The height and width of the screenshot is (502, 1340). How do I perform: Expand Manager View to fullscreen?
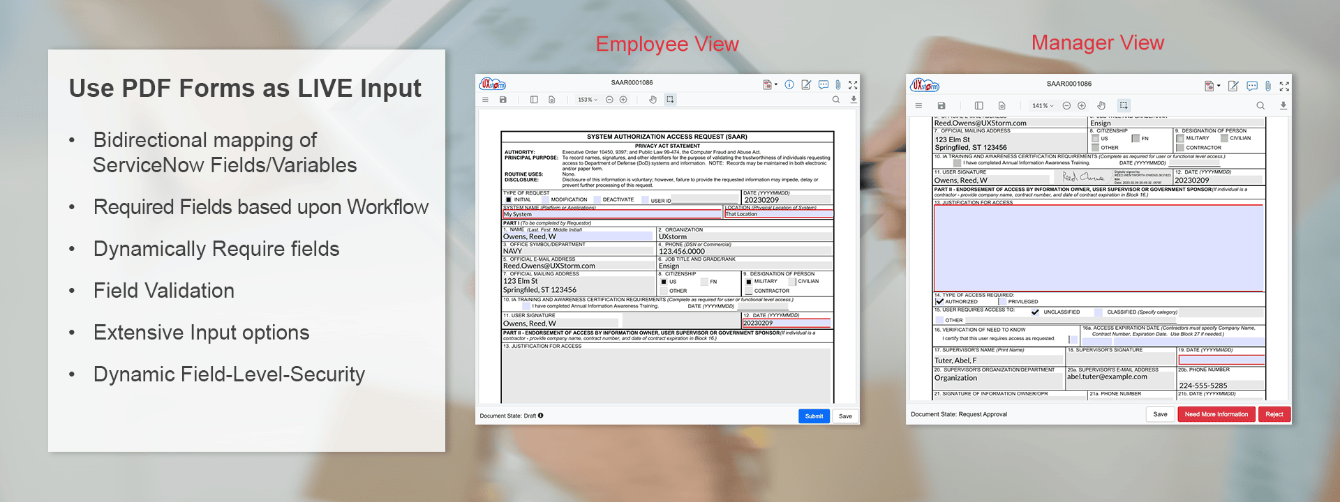[1284, 86]
